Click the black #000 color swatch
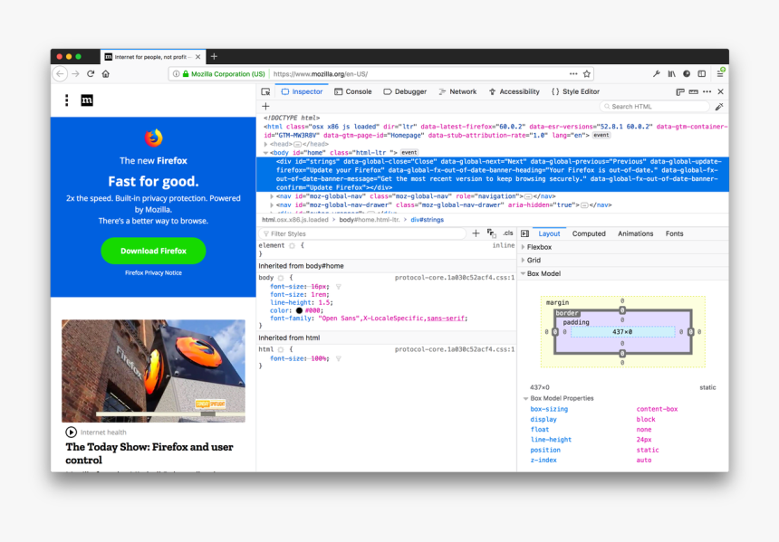 (x=299, y=310)
